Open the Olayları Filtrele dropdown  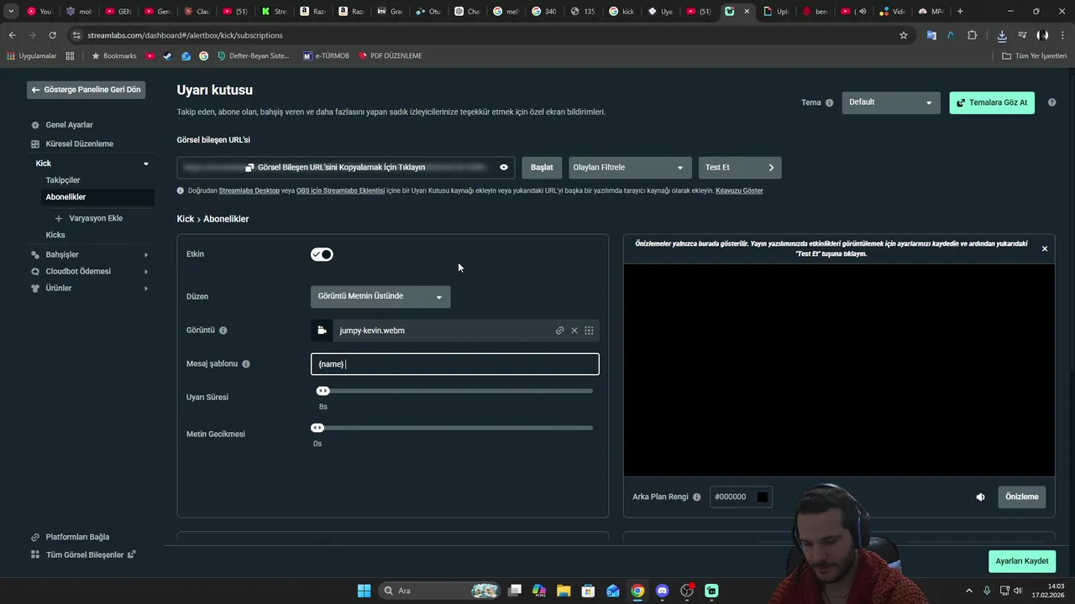[630, 168]
